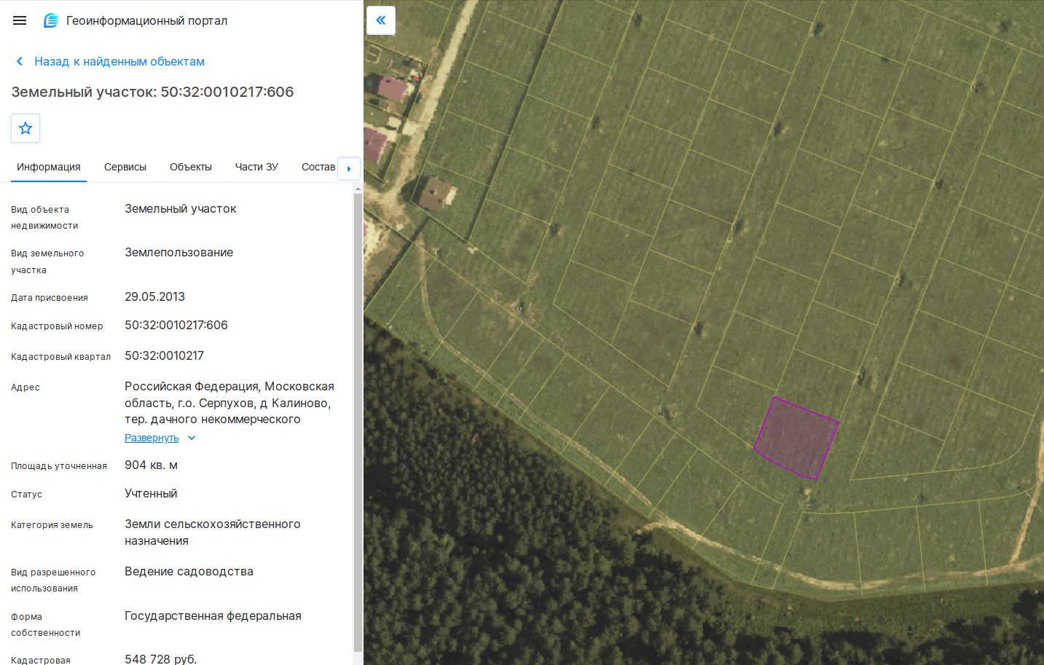Click the cadastral value 548 728 руб.
1044x665 pixels.
161,659
